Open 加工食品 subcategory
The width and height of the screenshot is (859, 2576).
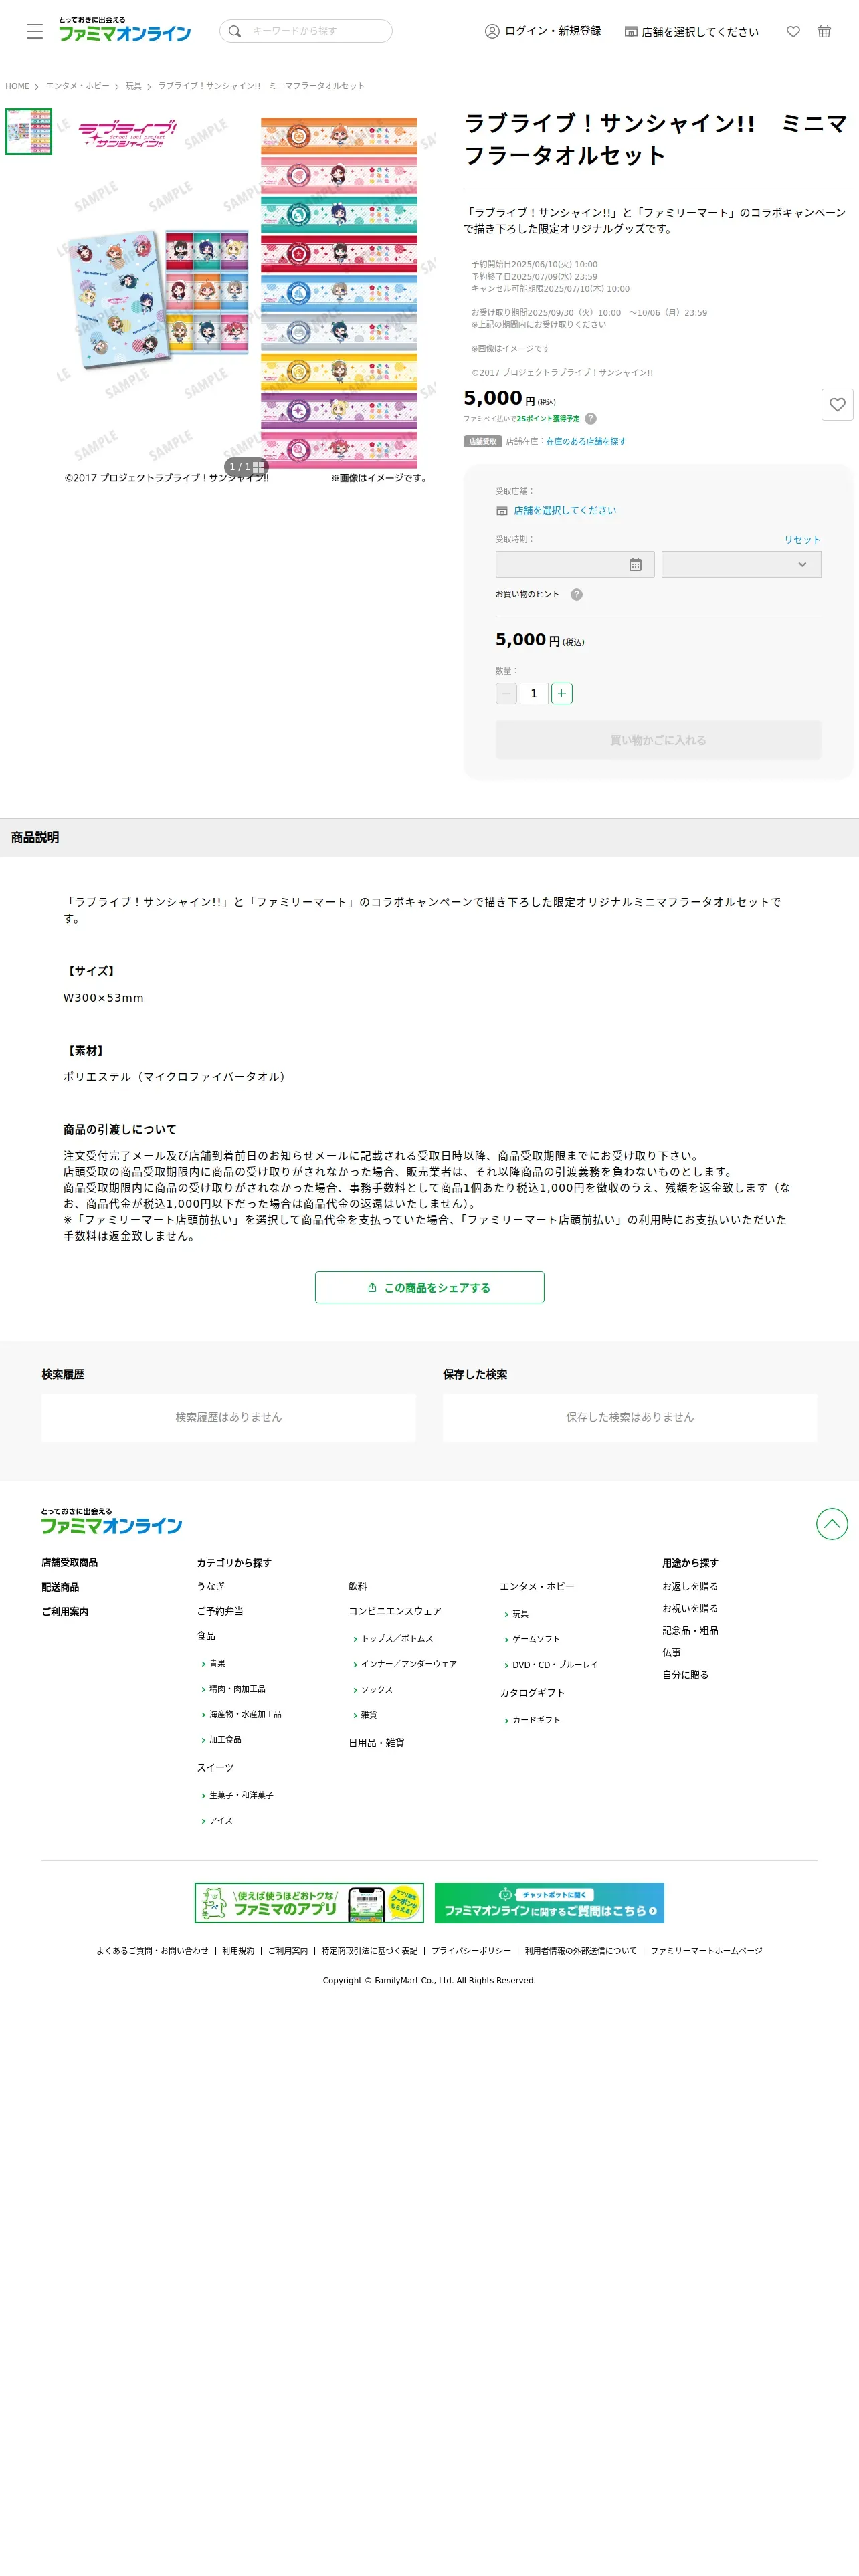point(225,1740)
